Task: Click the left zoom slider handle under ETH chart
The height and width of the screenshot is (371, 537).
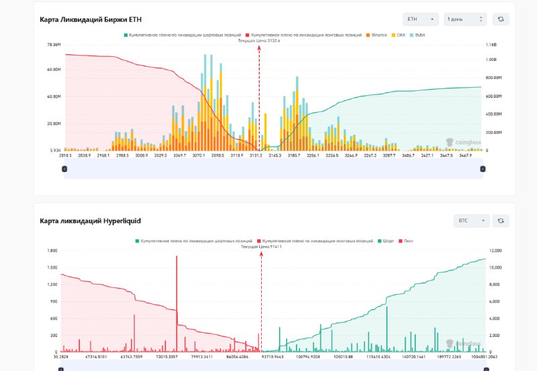Action: (64, 169)
